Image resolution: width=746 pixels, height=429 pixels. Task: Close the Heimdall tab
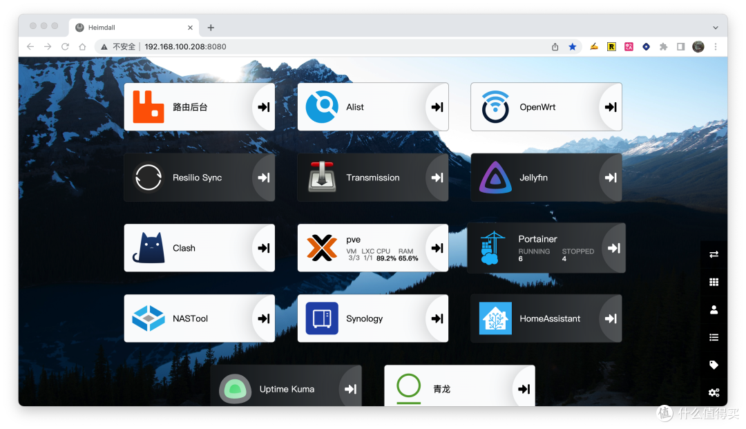(191, 28)
